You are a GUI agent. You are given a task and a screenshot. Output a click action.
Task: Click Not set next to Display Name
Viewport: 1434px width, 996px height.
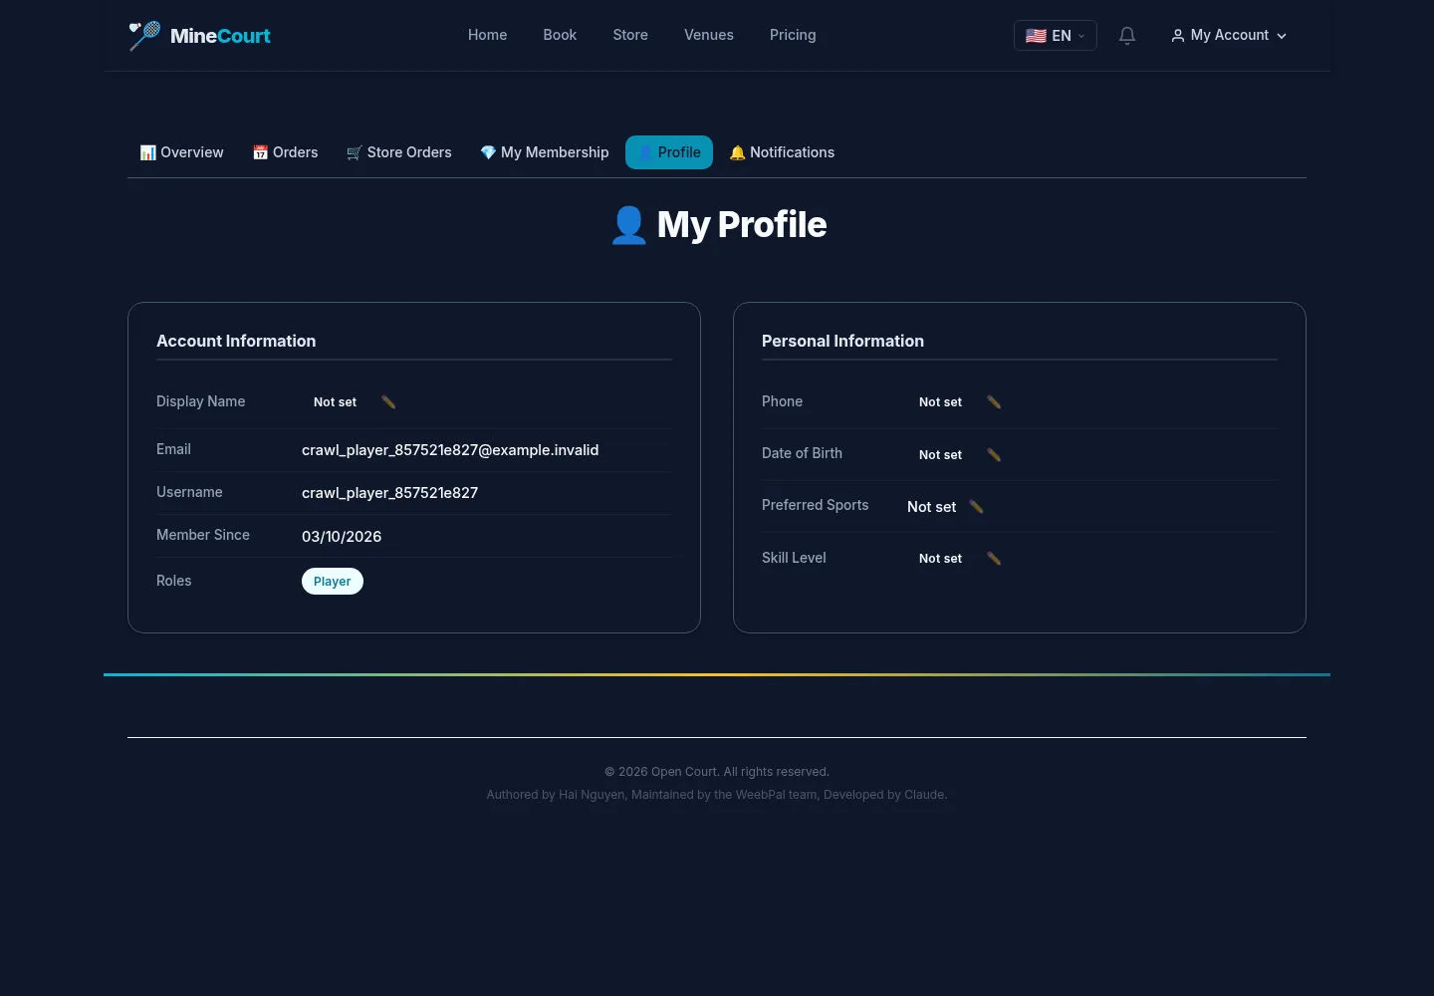tap(335, 402)
